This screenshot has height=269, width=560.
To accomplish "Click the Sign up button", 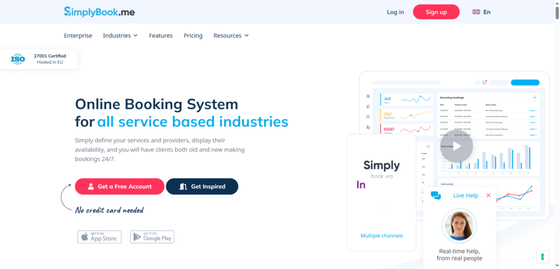I will [x=436, y=12].
